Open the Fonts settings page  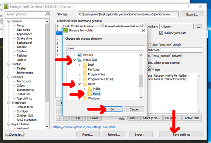[20, 26]
